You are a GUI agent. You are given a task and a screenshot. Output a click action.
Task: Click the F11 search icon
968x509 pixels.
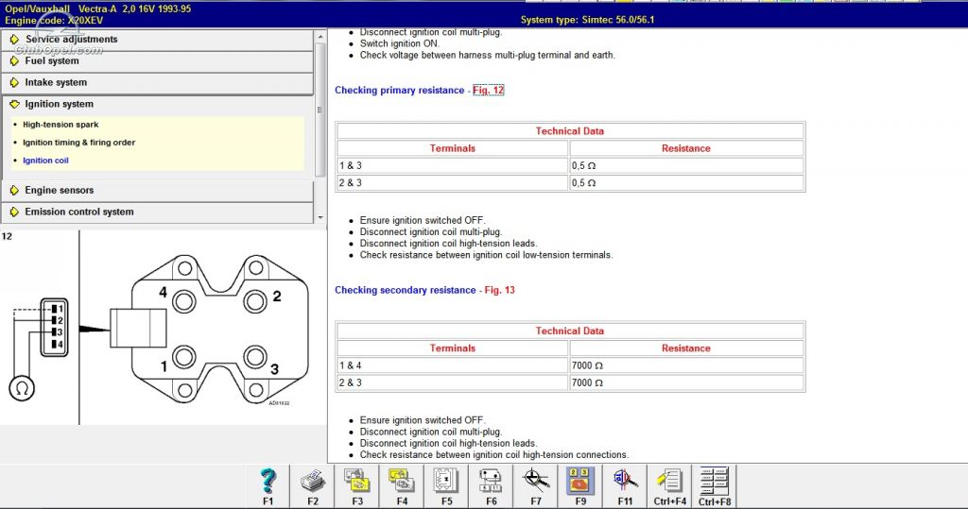pyautogui.click(x=625, y=485)
